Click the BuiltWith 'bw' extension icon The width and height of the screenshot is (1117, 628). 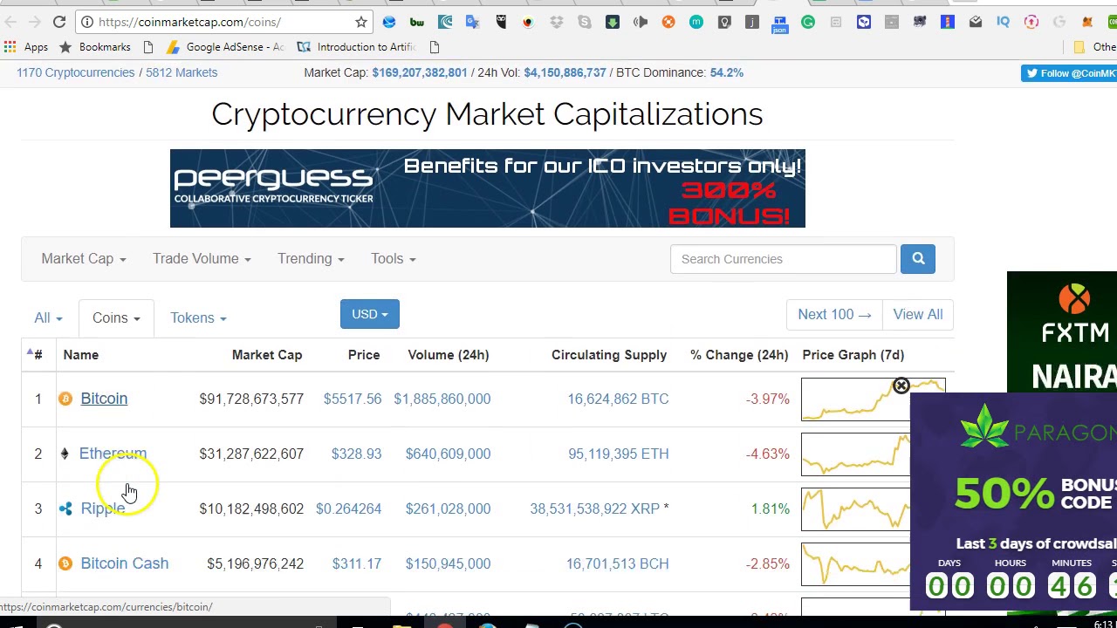tap(417, 22)
